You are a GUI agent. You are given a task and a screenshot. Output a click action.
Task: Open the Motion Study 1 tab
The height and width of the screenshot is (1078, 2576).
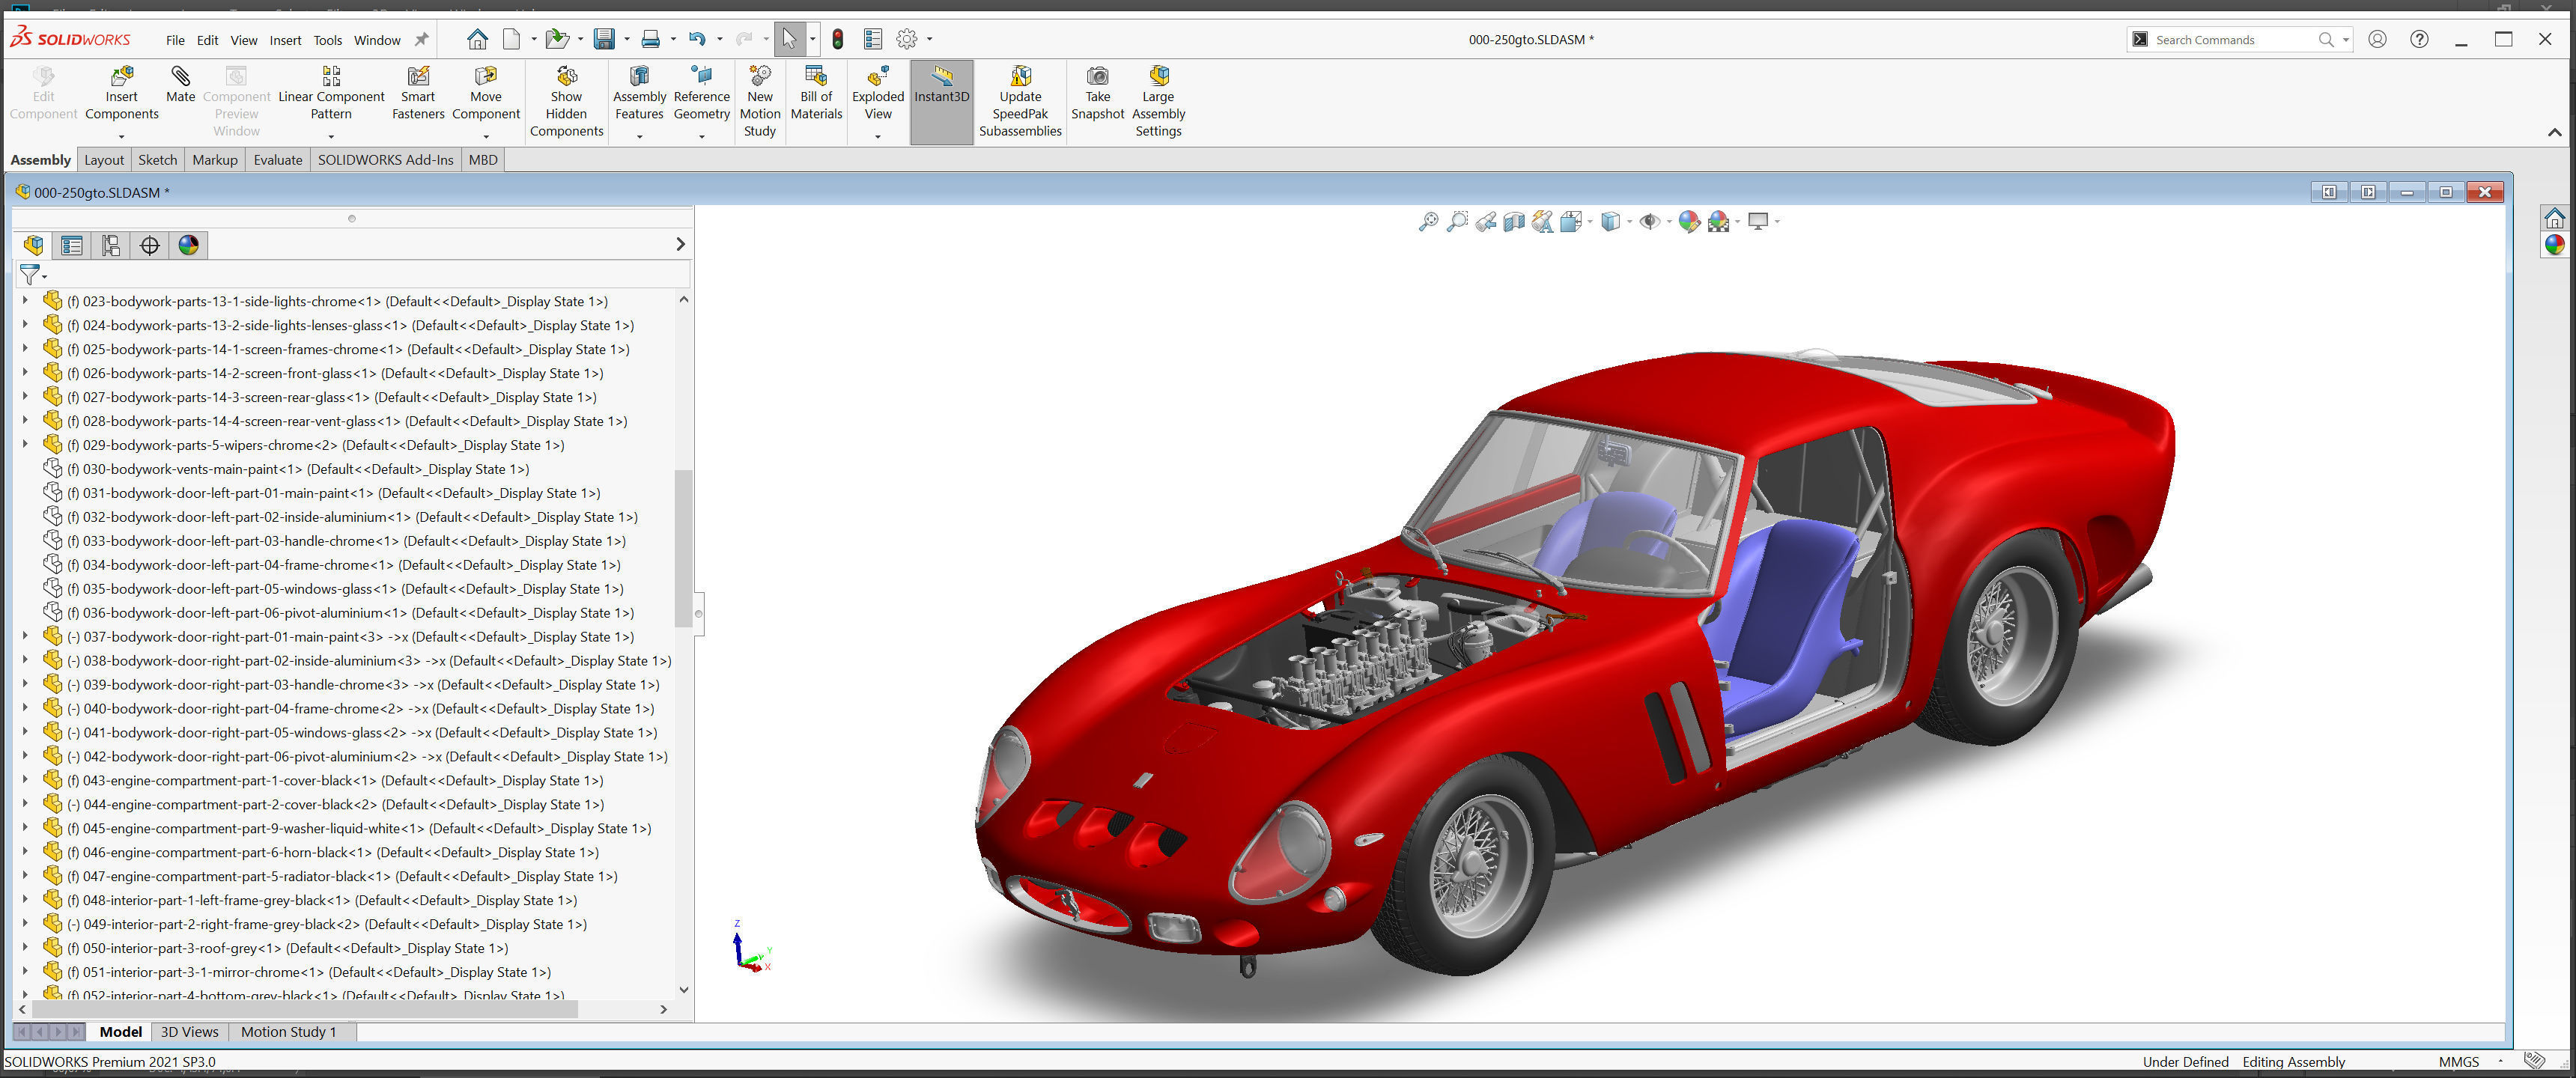(x=288, y=1032)
